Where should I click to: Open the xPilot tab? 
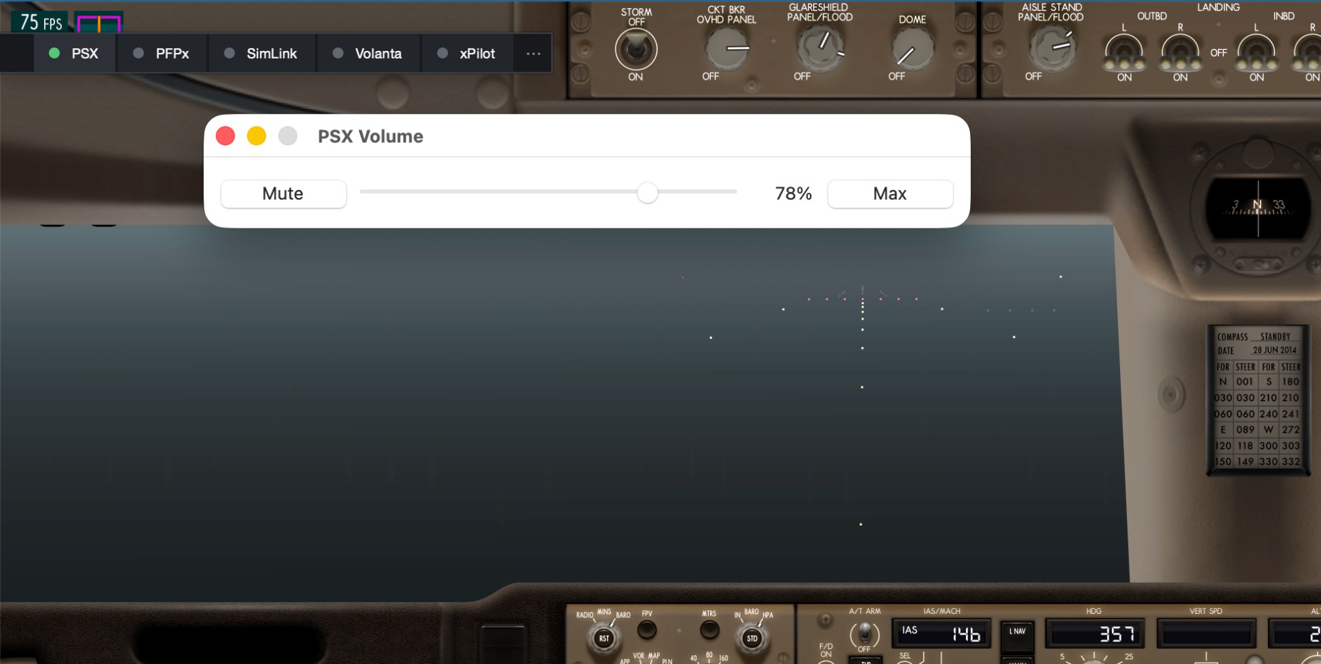click(467, 53)
